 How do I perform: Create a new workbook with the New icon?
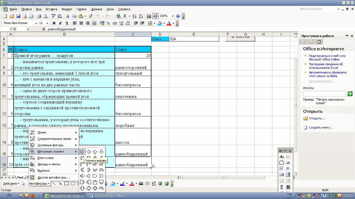pos(5,16)
